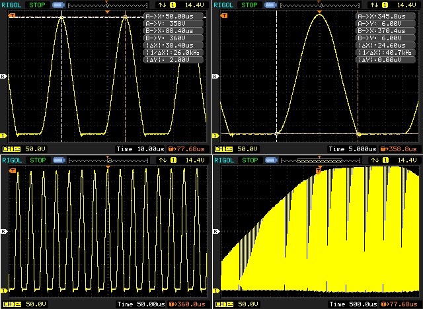
Task: Click CH1 50.0V scale in 50.00us scope
Action: click(24, 304)
